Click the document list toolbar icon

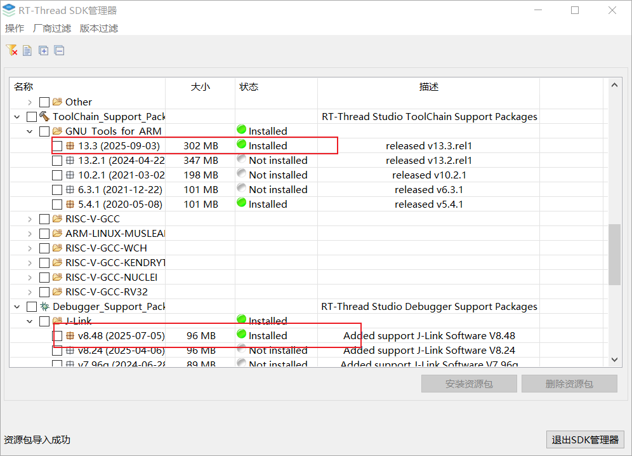point(27,50)
